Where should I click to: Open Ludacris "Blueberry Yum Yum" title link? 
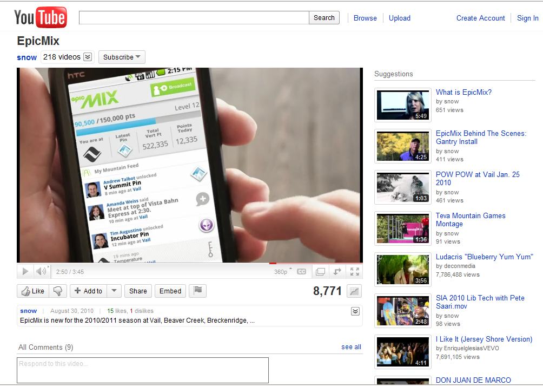pyautogui.click(x=484, y=257)
